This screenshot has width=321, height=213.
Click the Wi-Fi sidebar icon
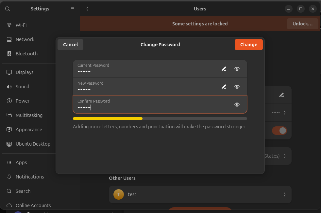pos(9,25)
